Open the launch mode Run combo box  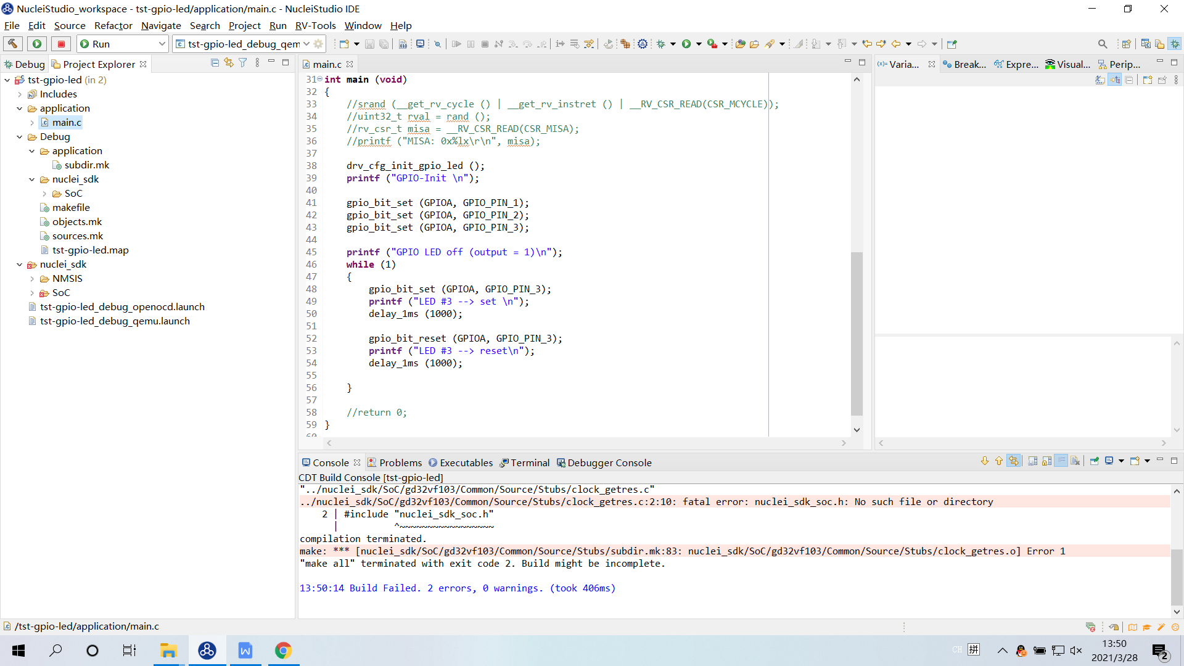coord(123,44)
